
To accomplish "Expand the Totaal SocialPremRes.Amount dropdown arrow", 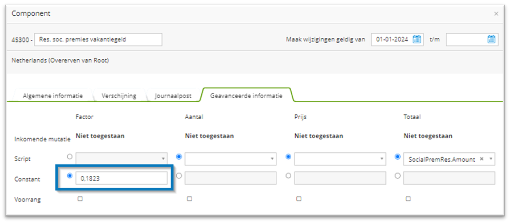I will pyautogui.click(x=491, y=159).
